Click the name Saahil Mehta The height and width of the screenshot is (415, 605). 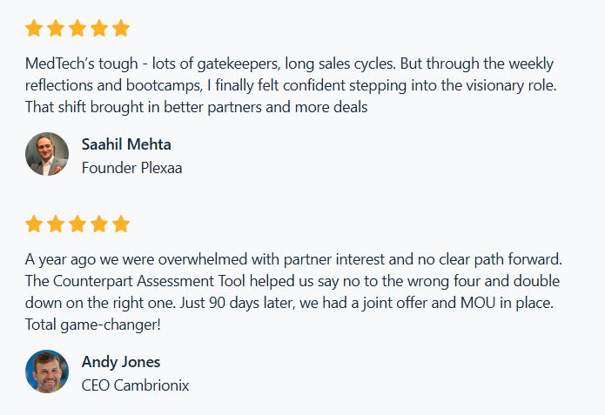click(x=124, y=144)
